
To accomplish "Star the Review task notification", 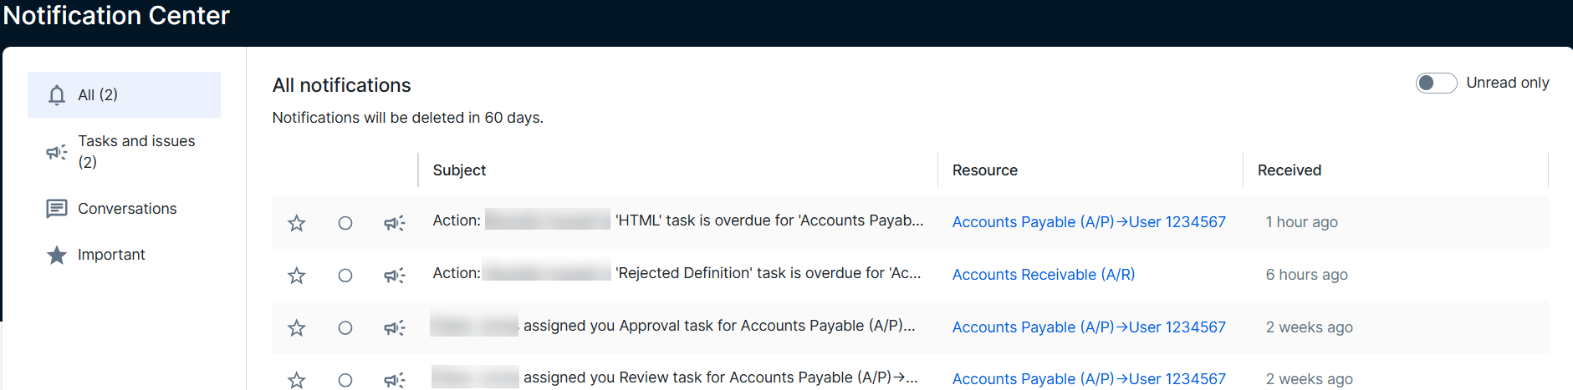I will (x=296, y=380).
